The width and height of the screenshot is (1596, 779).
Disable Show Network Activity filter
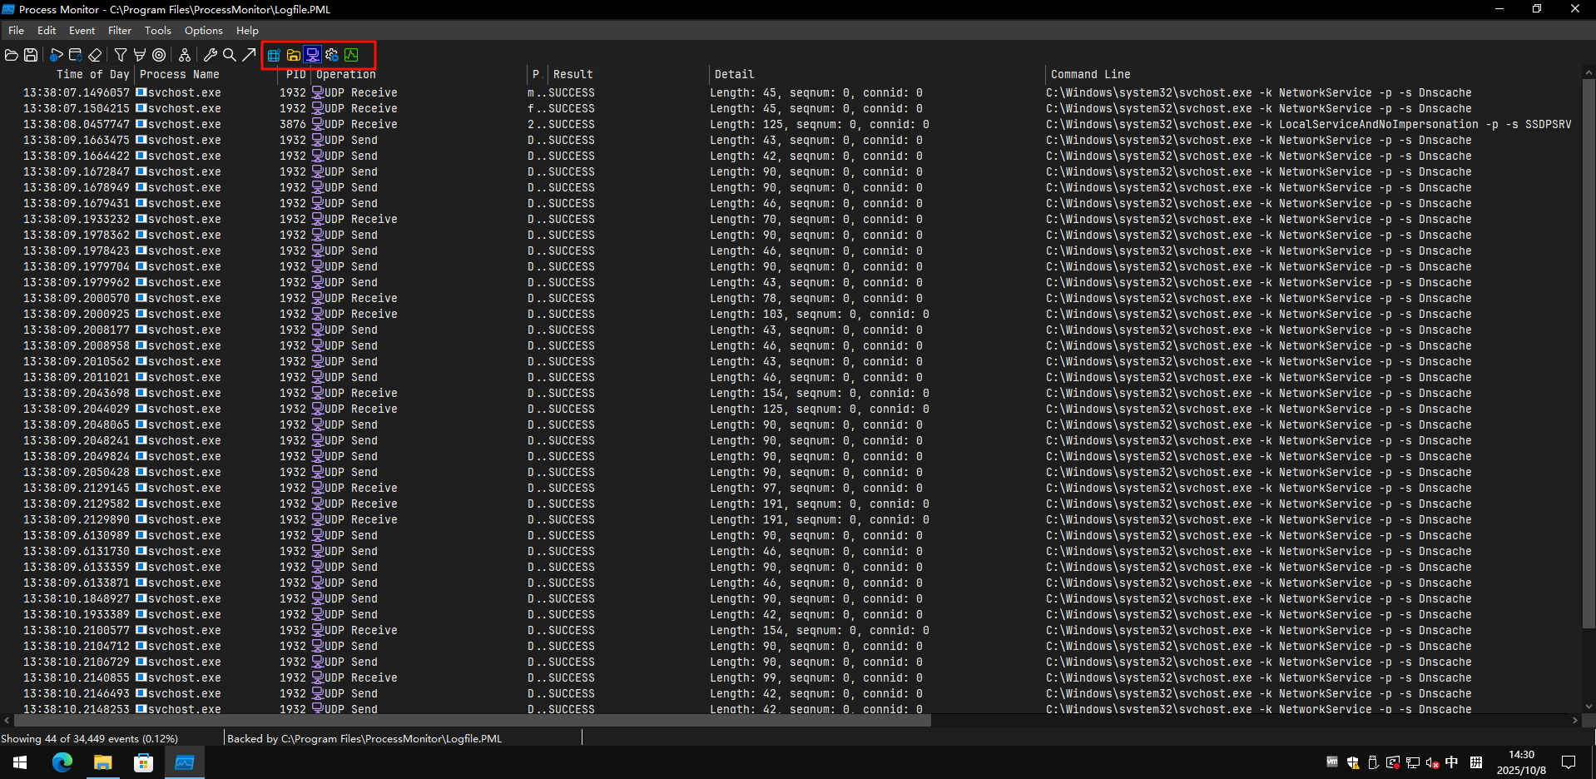click(x=312, y=55)
